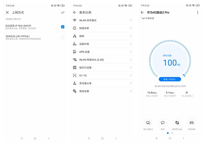The height and width of the screenshot is (145, 205).
Task: Open 高级设置 via its chevron
Action: (x=131, y=91)
